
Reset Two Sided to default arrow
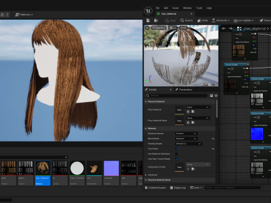coord(213,149)
